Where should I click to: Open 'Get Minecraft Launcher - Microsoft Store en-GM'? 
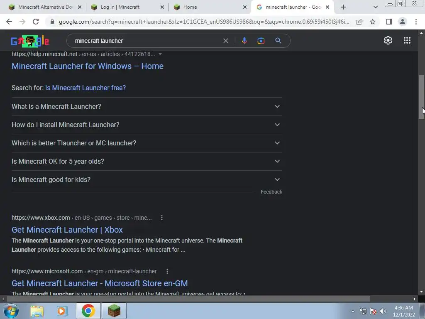[x=100, y=283]
